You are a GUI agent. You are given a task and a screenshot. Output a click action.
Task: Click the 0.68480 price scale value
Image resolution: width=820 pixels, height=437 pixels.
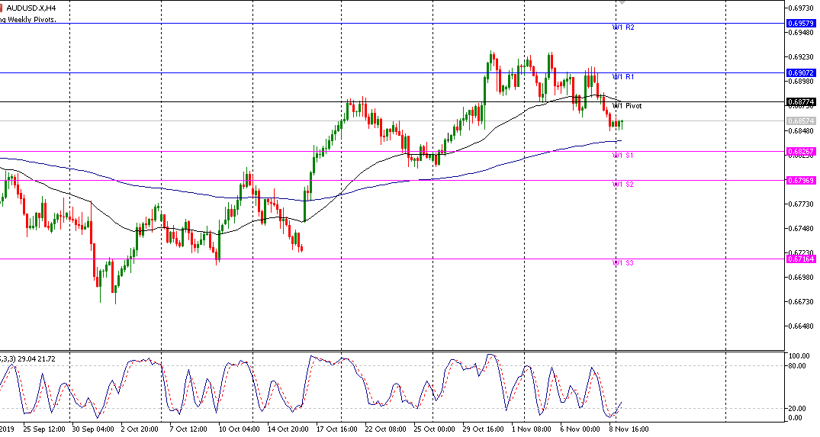[801, 130]
